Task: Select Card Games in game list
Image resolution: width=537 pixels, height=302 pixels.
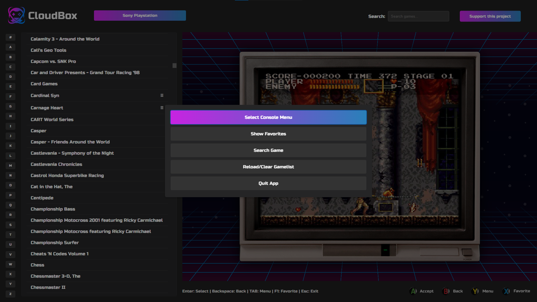Action: pos(97,84)
